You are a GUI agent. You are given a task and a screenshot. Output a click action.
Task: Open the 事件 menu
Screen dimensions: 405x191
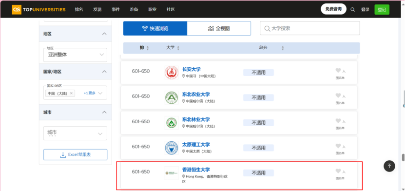point(116,10)
